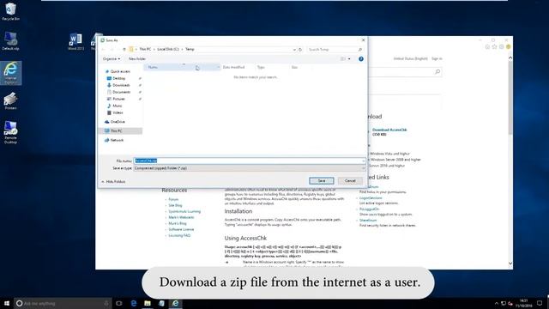549x309 pixels.
Task: Click the Search Temp box
Action: coord(335,50)
